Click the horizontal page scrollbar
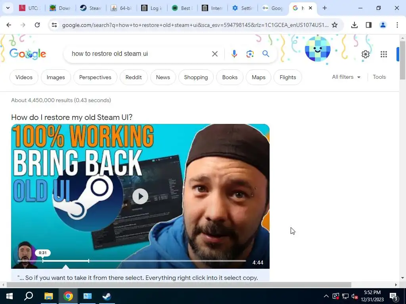The width and height of the screenshot is (406, 304). (x=179, y=285)
